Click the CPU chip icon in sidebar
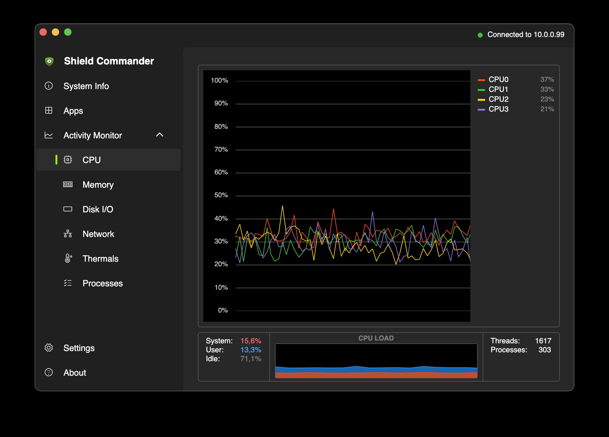The height and width of the screenshot is (437, 609). click(68, 160)
